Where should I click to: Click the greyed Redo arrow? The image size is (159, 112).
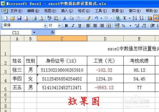coord(106,18)
